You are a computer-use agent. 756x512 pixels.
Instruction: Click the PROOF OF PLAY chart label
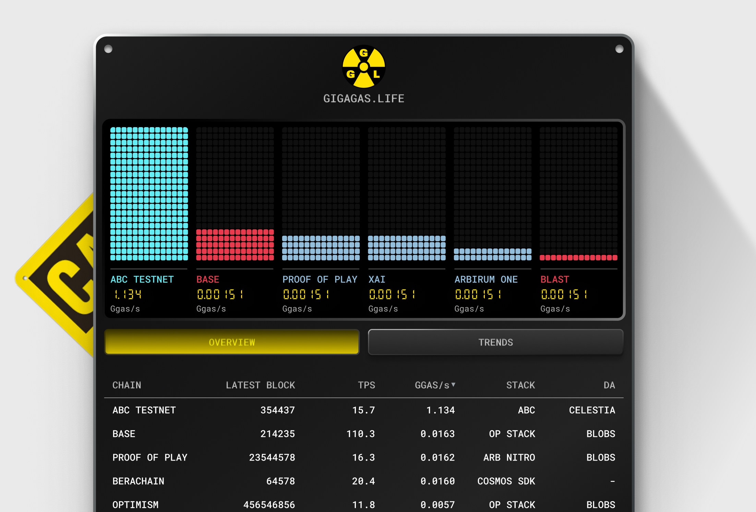click(x=320, y=279)
